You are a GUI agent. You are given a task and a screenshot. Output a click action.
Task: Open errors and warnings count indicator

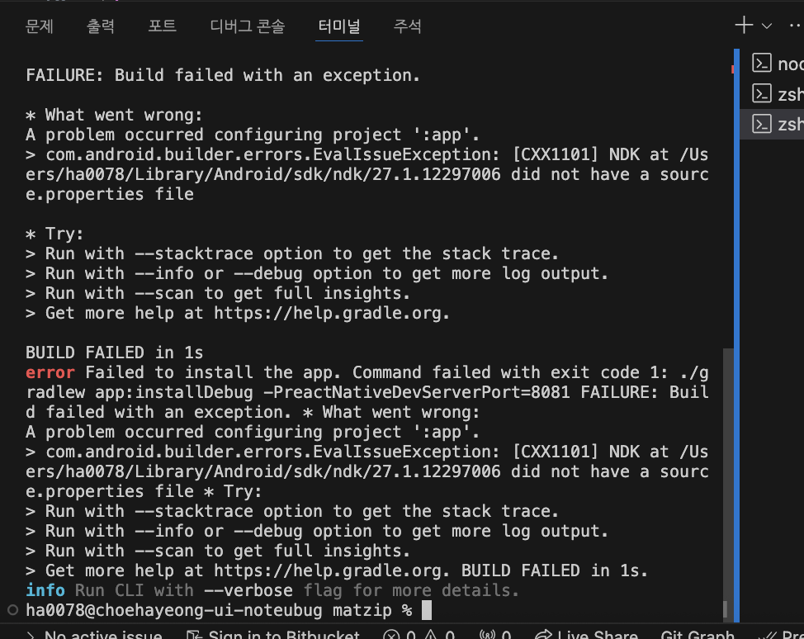pos(419,634)
